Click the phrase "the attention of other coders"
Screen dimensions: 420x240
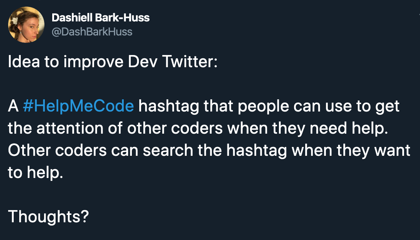click(115, 128)
